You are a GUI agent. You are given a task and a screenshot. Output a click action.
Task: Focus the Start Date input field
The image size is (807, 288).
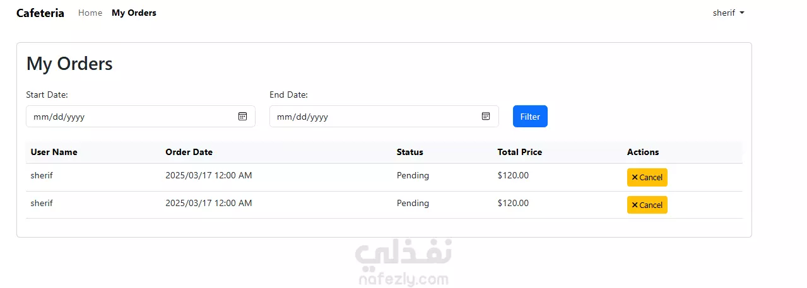(x=126, y=117)
